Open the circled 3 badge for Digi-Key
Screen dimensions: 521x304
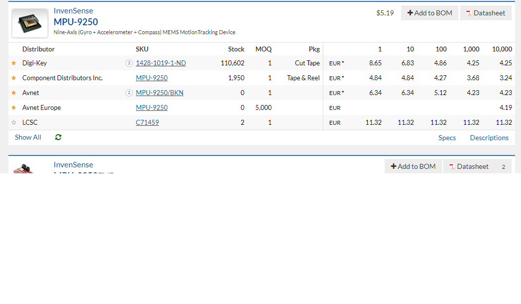coord(129,63)
